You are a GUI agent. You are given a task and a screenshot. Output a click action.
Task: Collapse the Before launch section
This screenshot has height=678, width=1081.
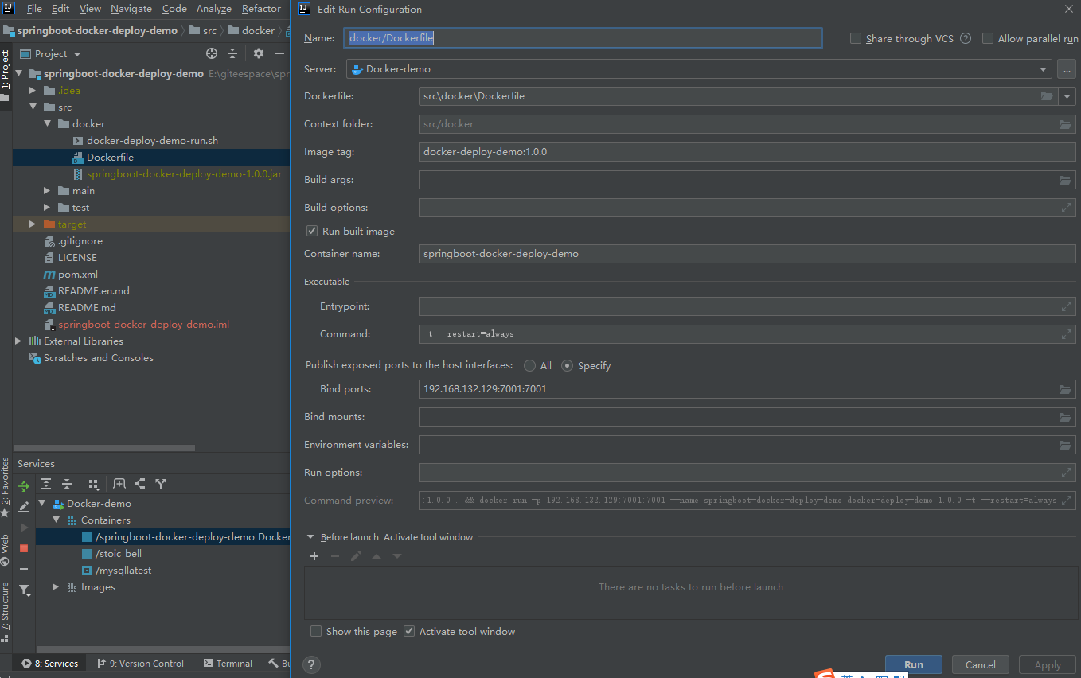pyautogui.click(x=311, y=537)
